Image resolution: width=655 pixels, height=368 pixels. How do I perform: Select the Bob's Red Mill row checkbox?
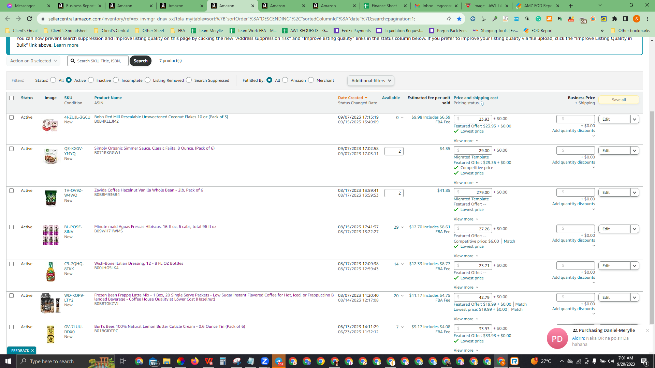click(12, 118)
